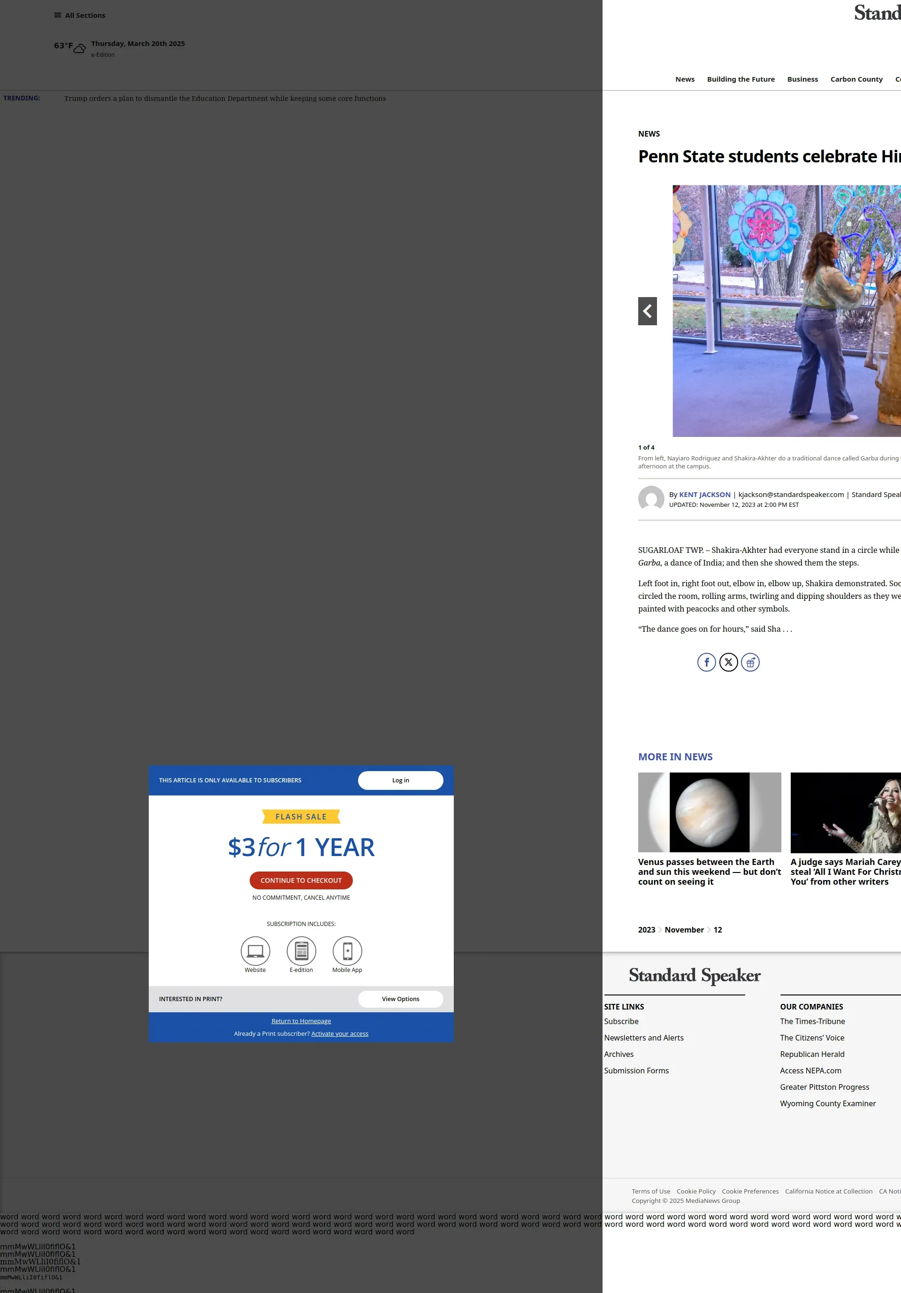Click the cloudy weather icon
Viewport: 901px width, 1293px height.
[x=80, y=48]
